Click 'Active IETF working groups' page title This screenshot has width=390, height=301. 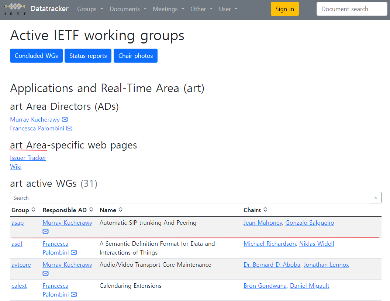tap(97, 35)
